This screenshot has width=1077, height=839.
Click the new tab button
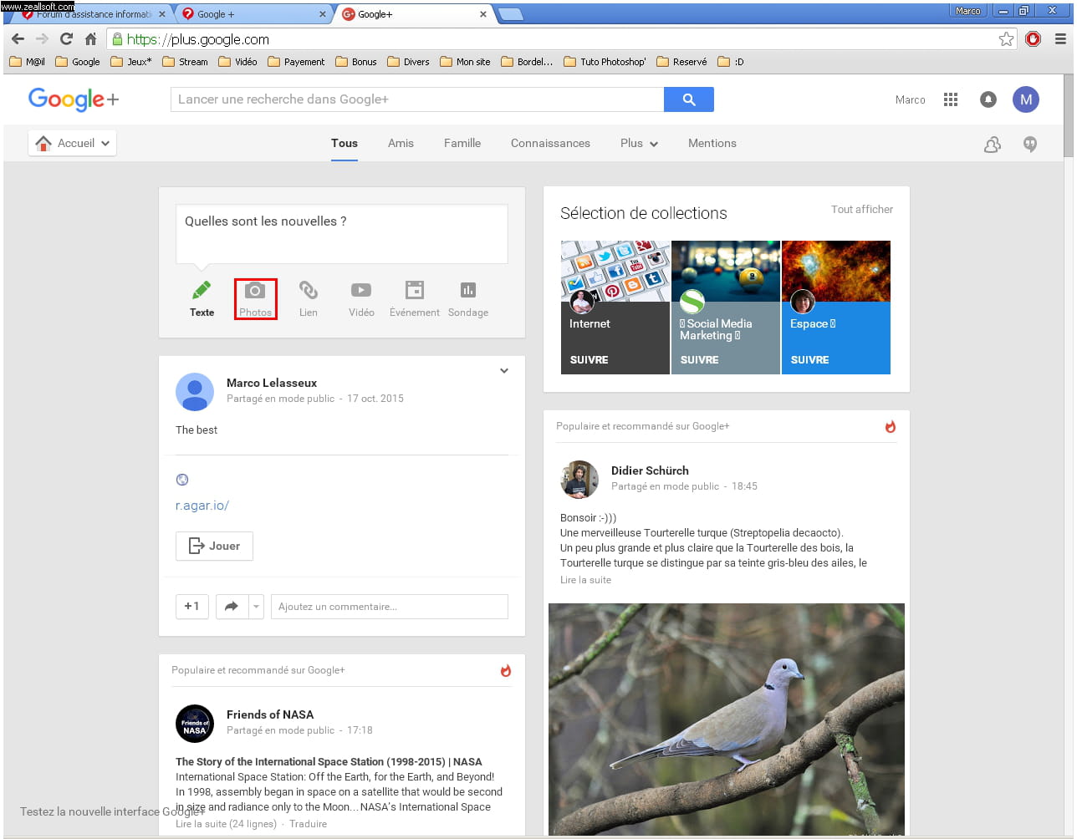pyautogui.click(x=510, y=14)
